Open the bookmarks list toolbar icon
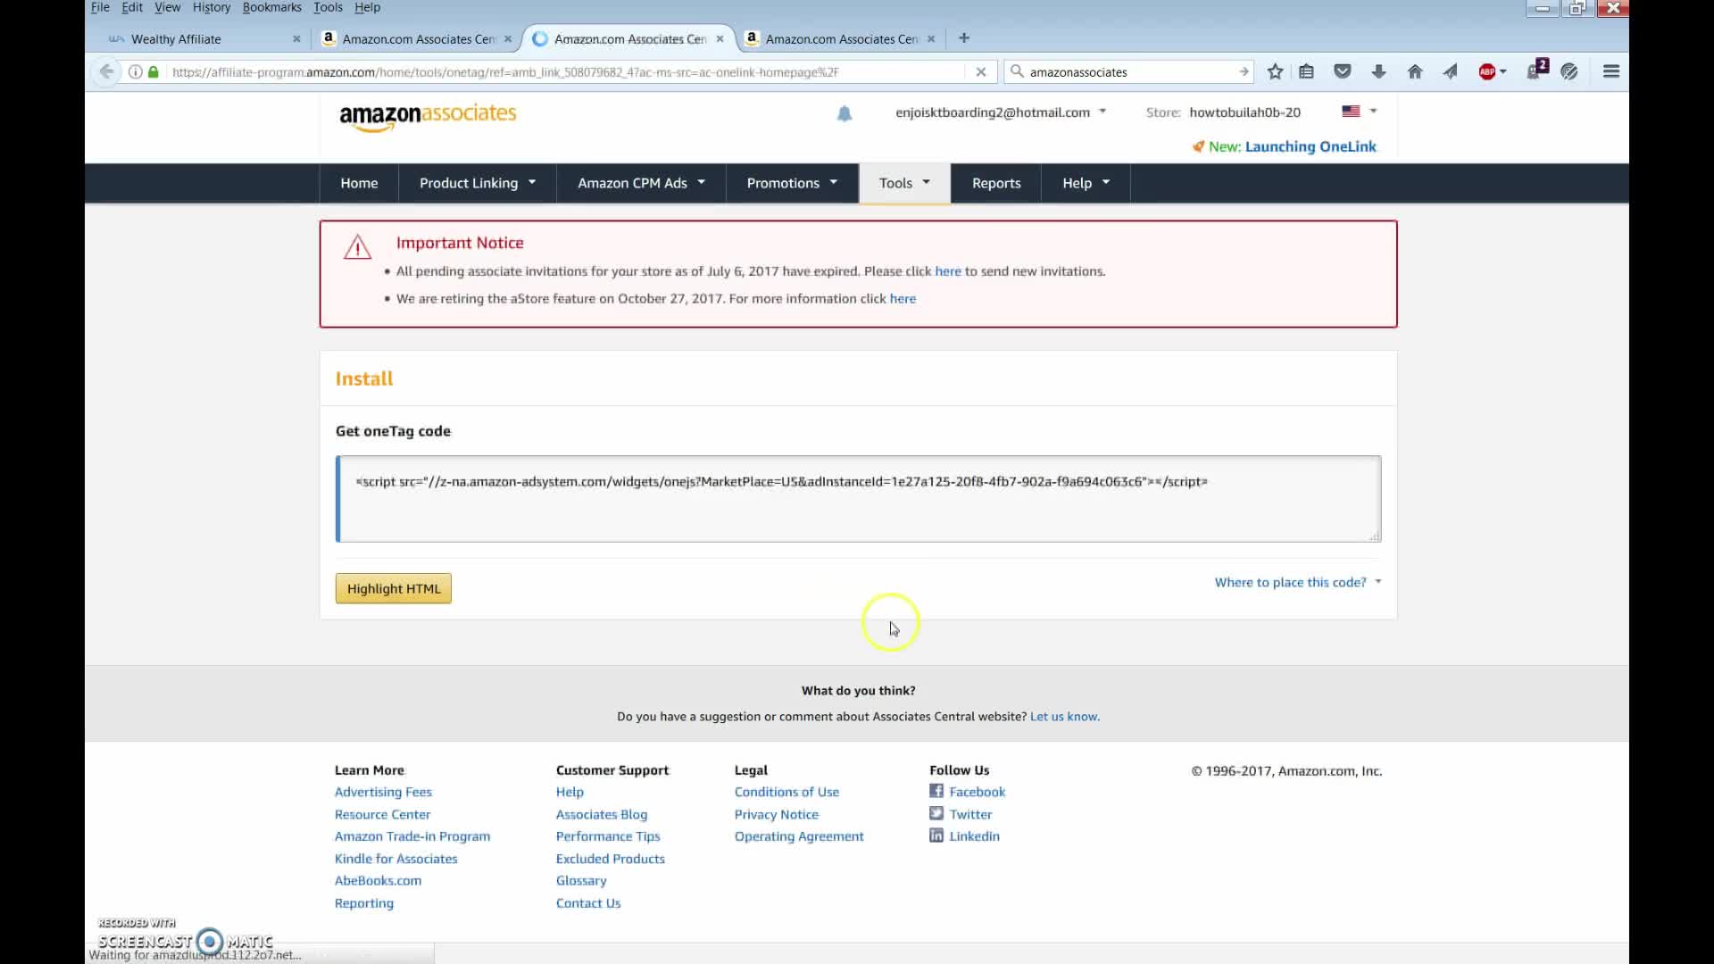The image size is (1714, 964). [x=1307, y=71]
